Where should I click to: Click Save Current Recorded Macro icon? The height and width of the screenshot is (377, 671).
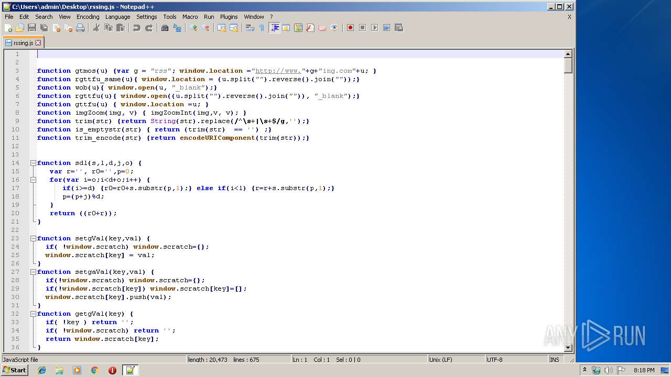pos(398,28)
